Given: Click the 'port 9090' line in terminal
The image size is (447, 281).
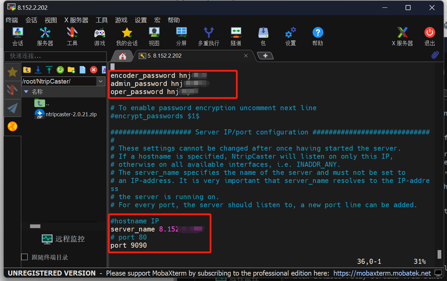Looking at the screenshot, I should pyautogui.click(x=129, y=245).
